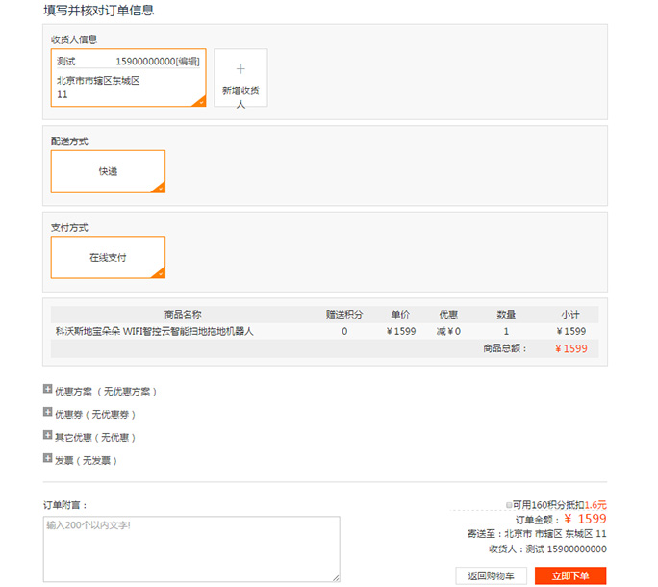Screen dimensions: 658x587
Task: Tick the 可用160积分抵扣 checkbox
Action: coord(509,505)
